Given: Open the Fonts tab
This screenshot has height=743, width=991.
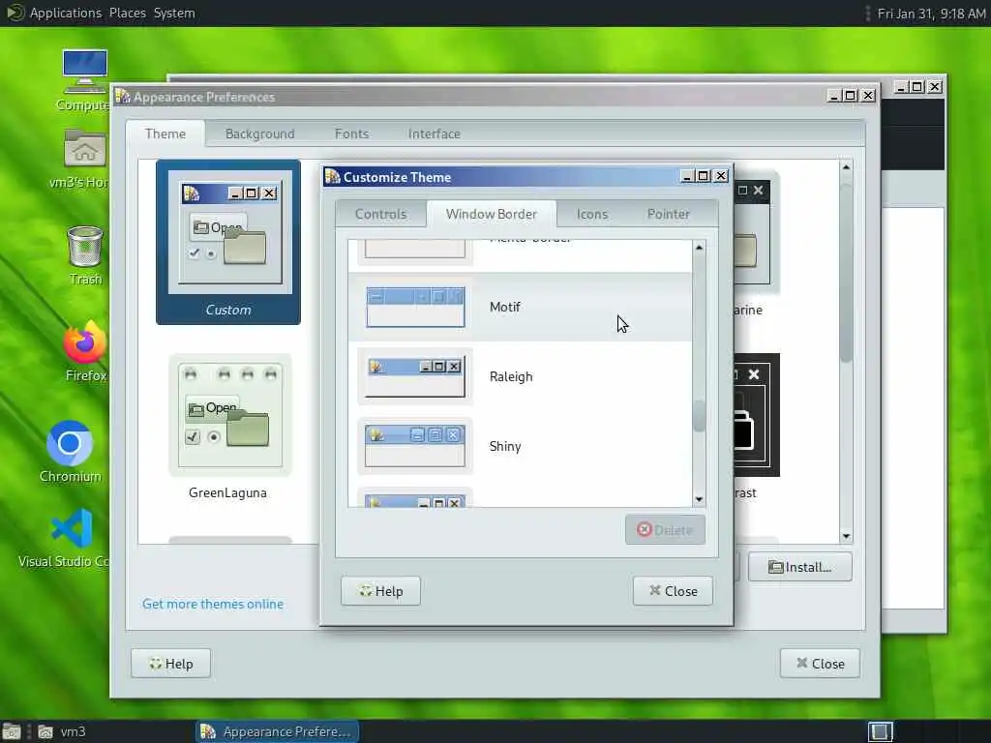Looking at the screenshot, I should tap(351, 134).
